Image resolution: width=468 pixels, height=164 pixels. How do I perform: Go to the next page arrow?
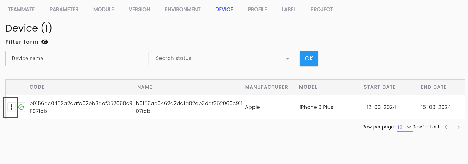458,127
